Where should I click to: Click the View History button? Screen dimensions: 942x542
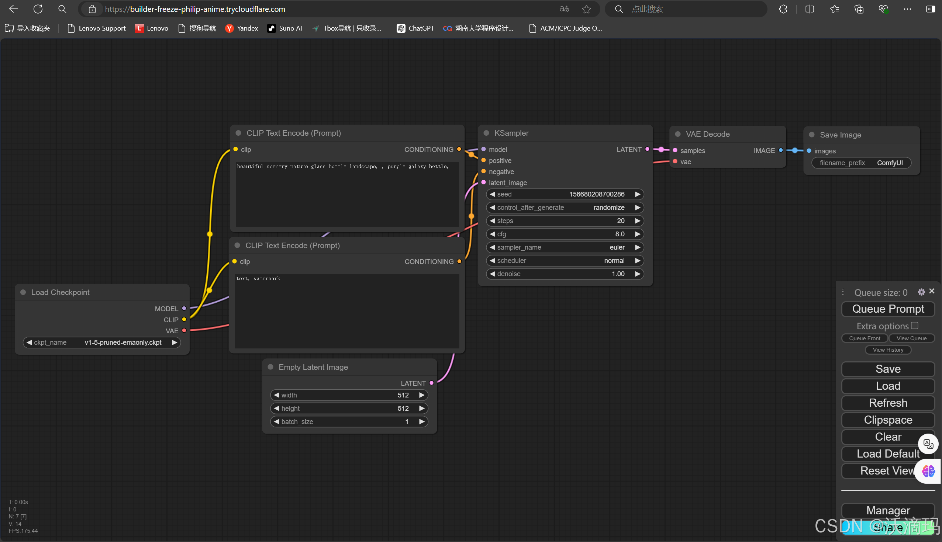tap(888, 350)
